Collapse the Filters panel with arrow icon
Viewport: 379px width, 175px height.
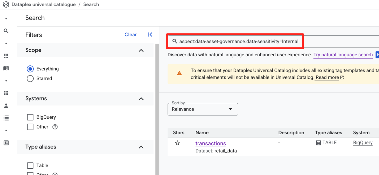150,35
